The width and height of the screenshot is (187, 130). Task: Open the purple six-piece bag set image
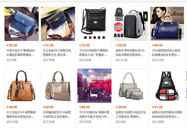94,86
